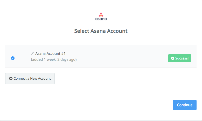Image resolution: width=202 pixels, height=121 pixels.
Task: Click the white check circle on Success!
Action: [173, 58]
